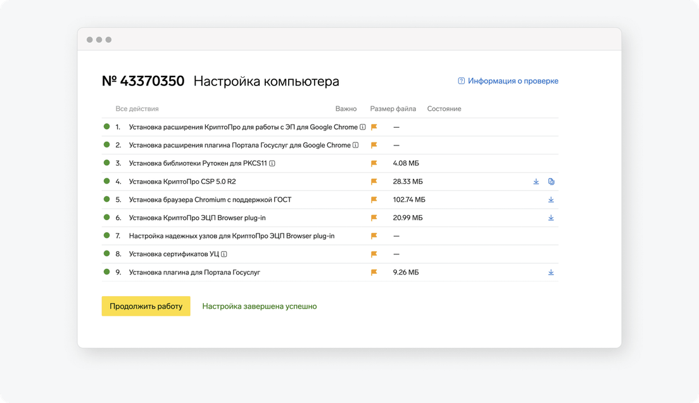
Task: Download the Chromium browser with ГОСТ support
Action: coord(551,200)
